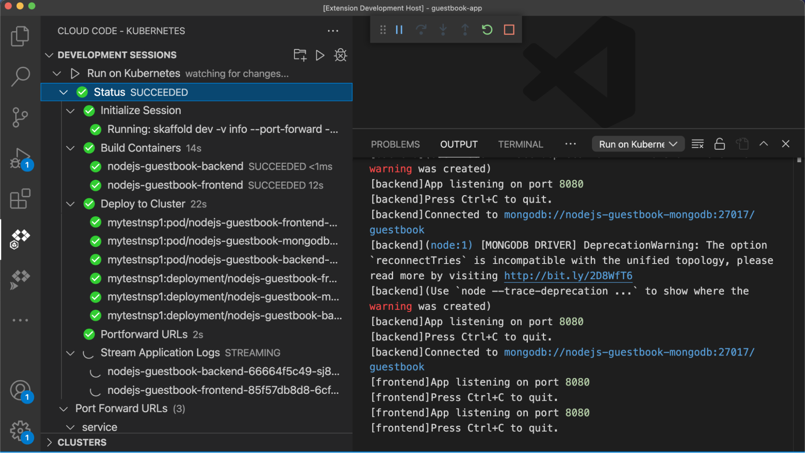
Task: Open the Manage gear settings icon
Action: coord(20,431)
